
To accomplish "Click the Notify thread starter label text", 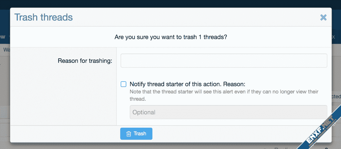I will [187, 84].
